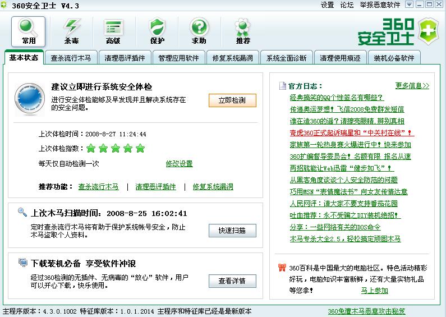Open the 保护 shield toolbar icon
Image resolution: width=446 pixels, height=317 pixels.
tap(157, 31)
